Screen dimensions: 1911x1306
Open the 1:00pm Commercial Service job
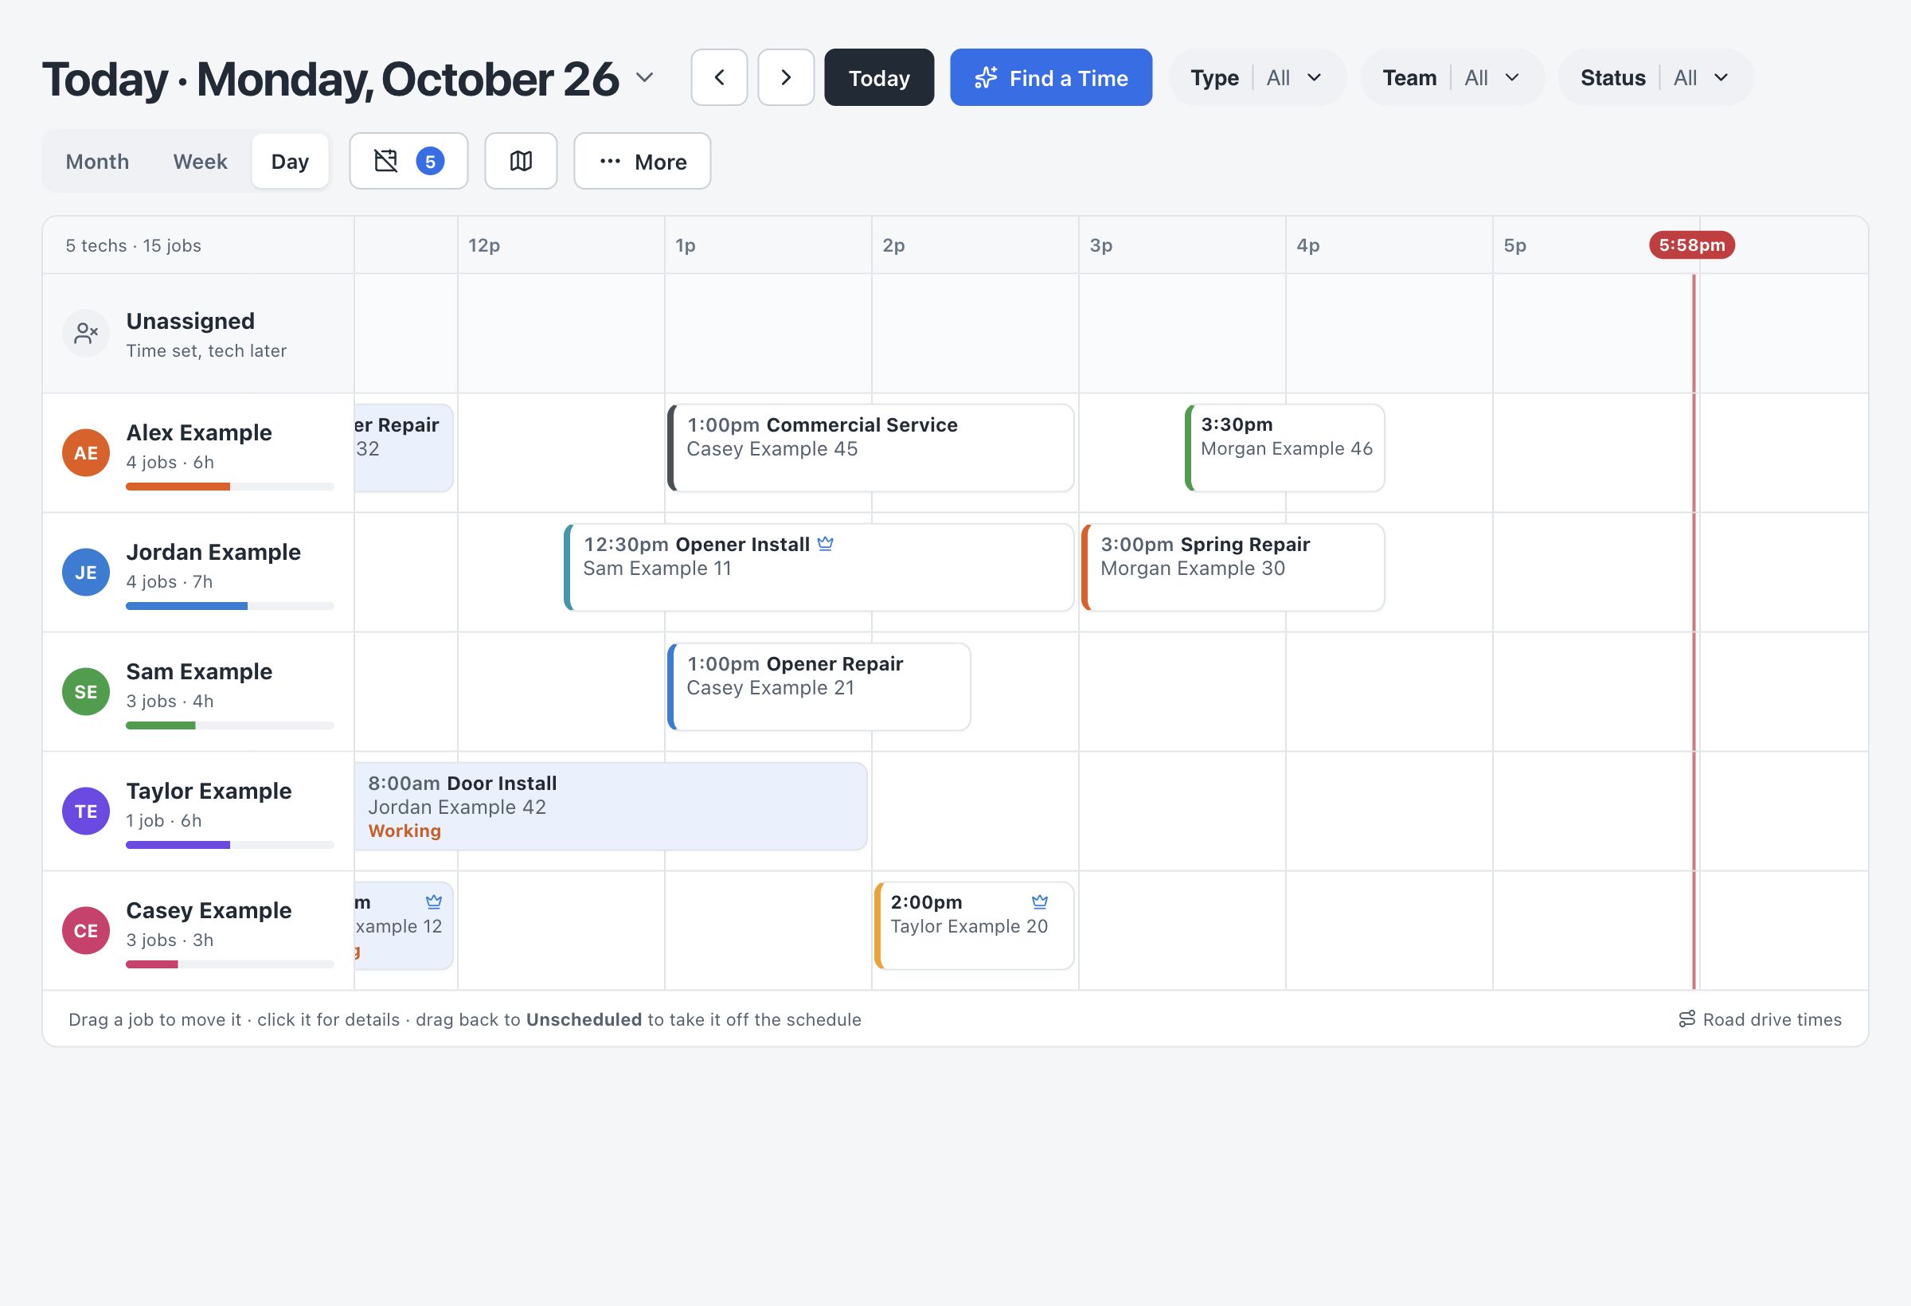pos(871,448)
